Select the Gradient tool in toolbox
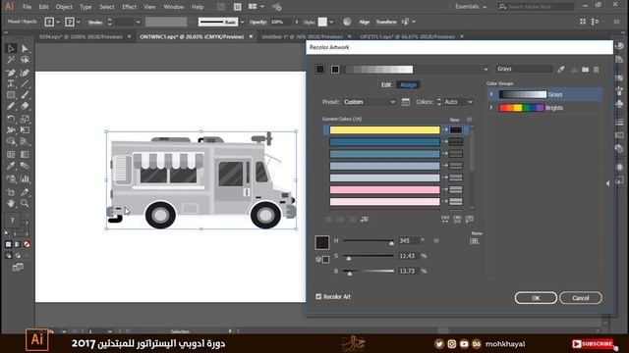Screen dimensions: 629x353 25,155
